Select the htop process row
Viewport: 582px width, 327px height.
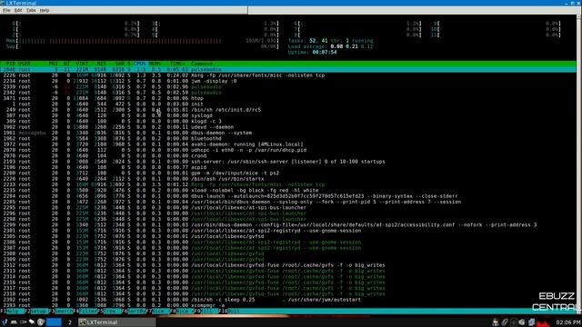[x=288, y=98]
